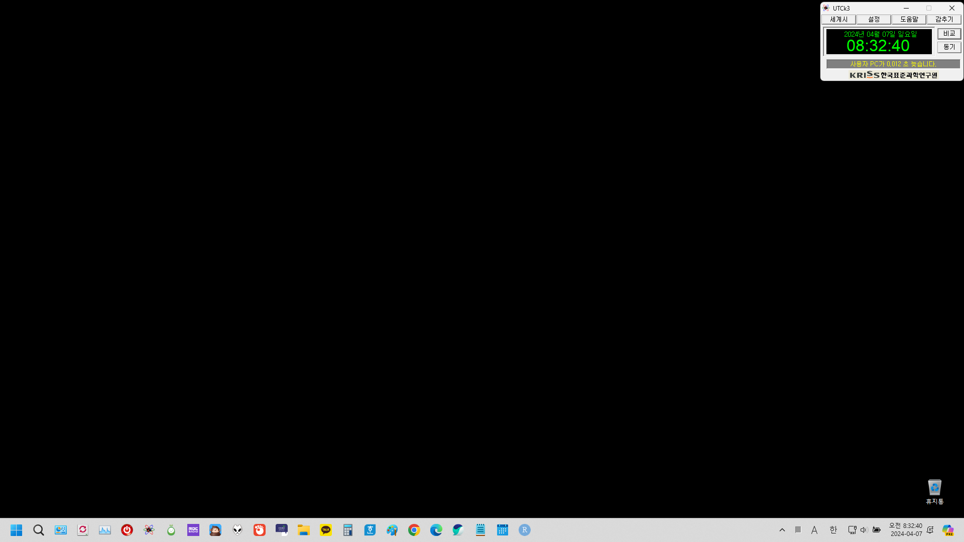The height and width of the screenshot is (542, 964).
Task: Open the volume speaker tray icon
Action: 864,530
